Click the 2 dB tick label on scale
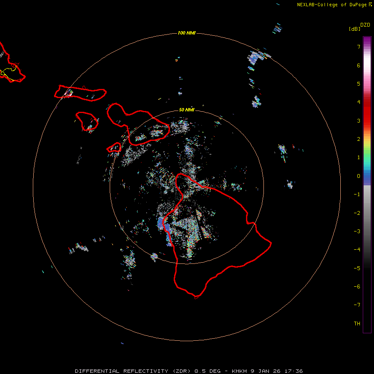Screen dimensions: 374x374 [x=359, y=139]
